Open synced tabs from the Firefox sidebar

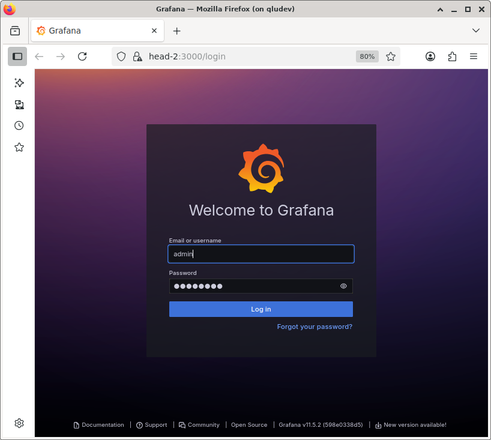pos(19,104)
